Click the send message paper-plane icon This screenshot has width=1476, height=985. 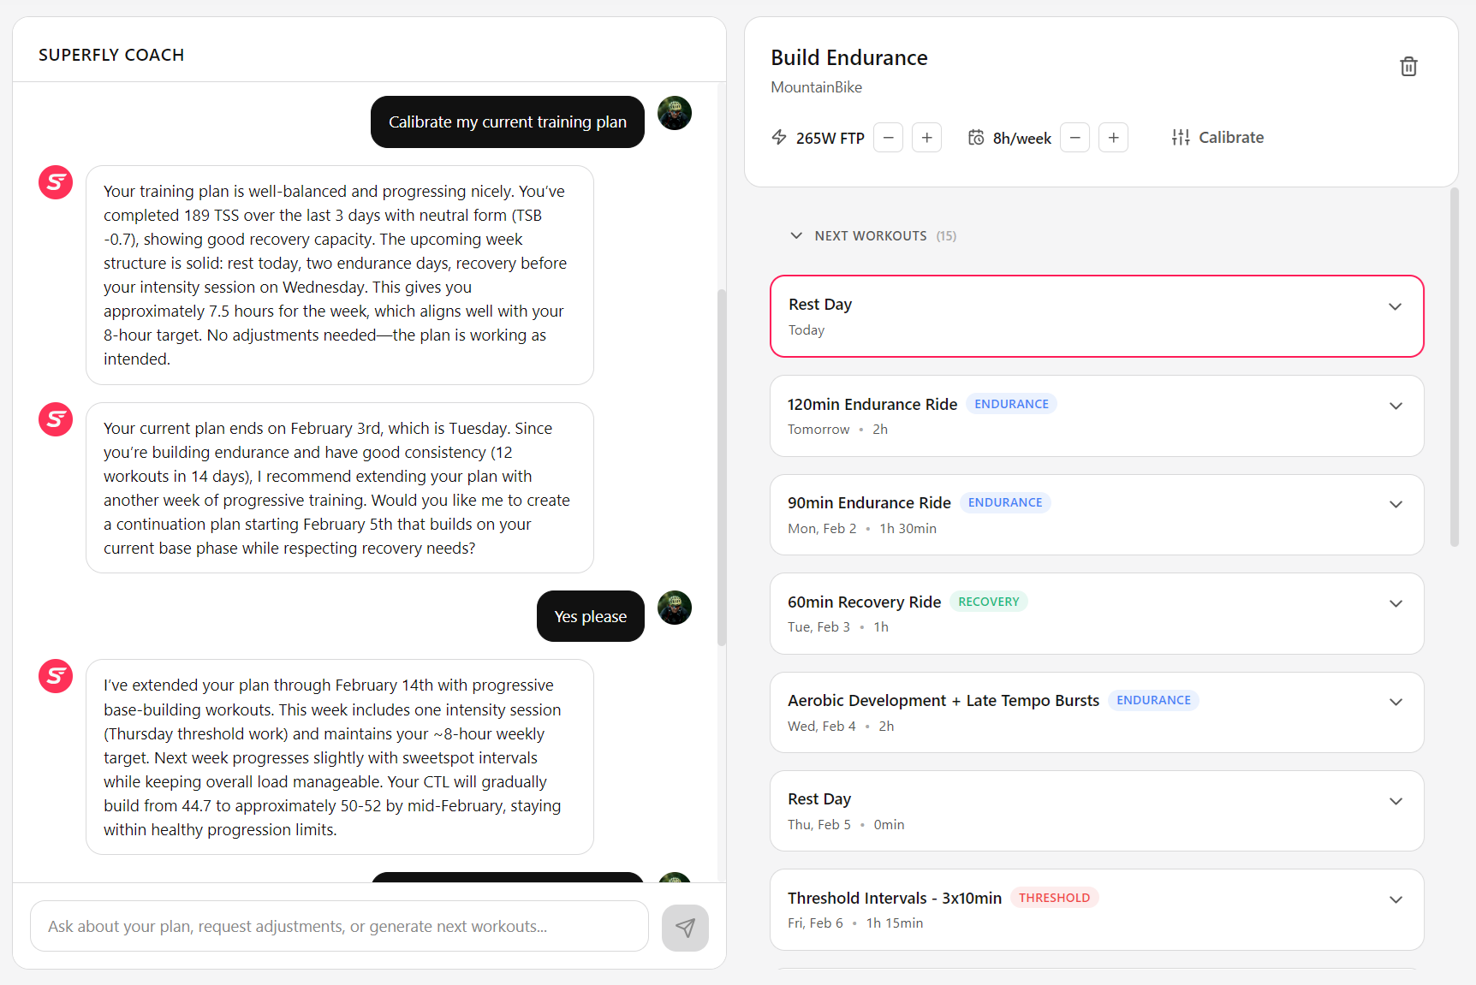click(685, 928)
